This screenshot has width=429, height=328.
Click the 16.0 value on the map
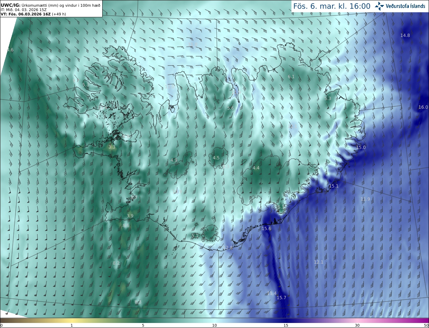[423, 107]
